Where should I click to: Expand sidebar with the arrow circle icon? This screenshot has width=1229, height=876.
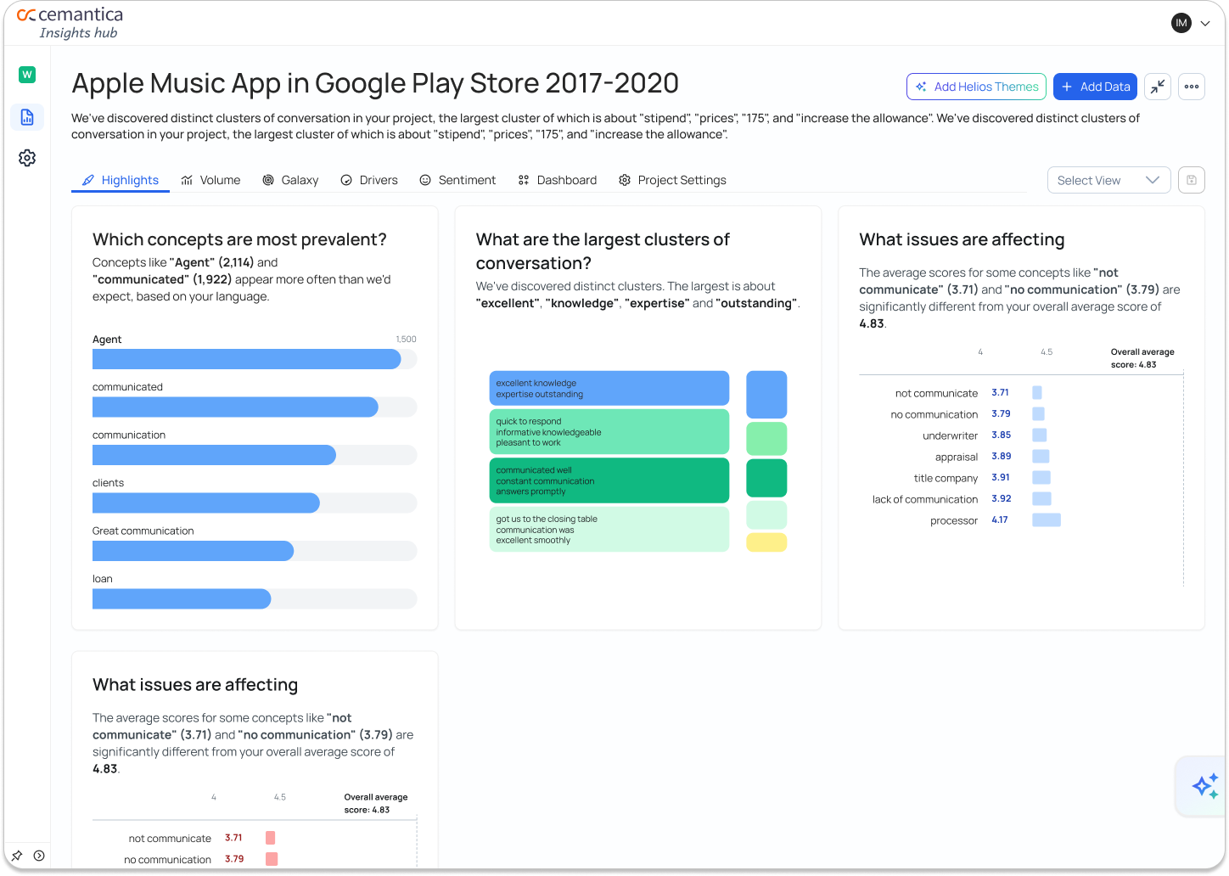point(39,856)
